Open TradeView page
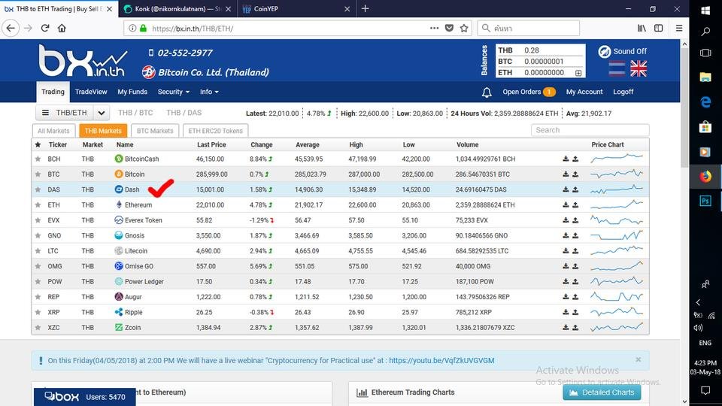 pyautogui.click(x=91, y=92)
